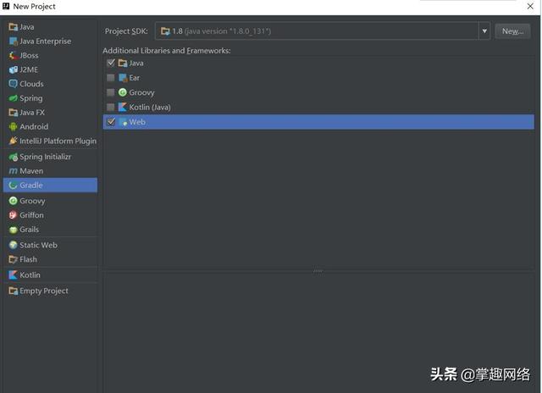This screenshot has height=393, width=542.
Task: Select Static Web text label
Action: 38,245
